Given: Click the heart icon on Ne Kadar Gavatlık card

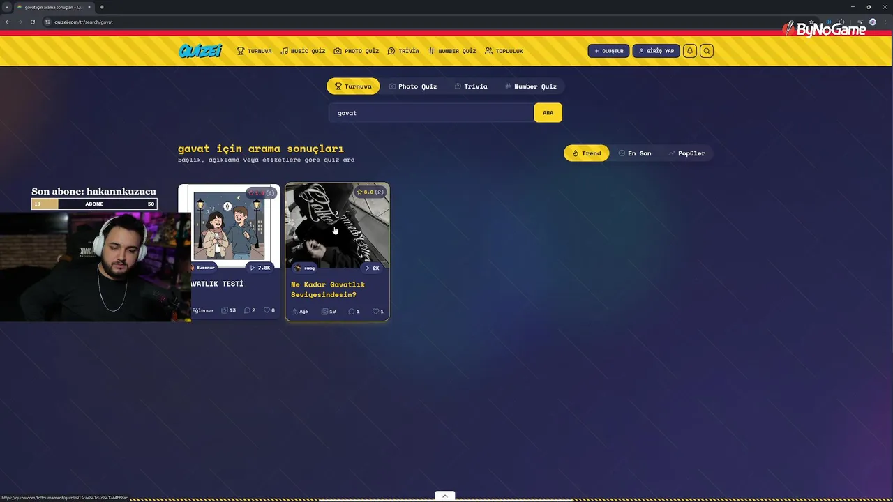Looking at the screenshot, I should (375, 311).
